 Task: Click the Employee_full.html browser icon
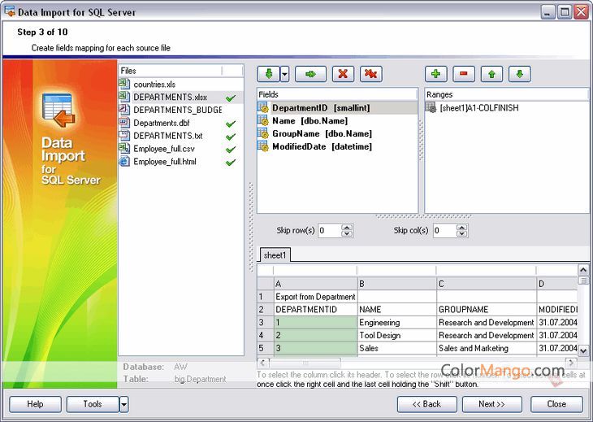point(124,162)
